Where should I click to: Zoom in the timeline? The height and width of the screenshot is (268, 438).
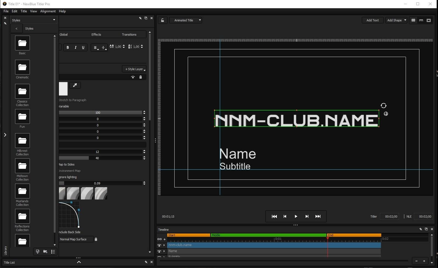pos(424,261)
